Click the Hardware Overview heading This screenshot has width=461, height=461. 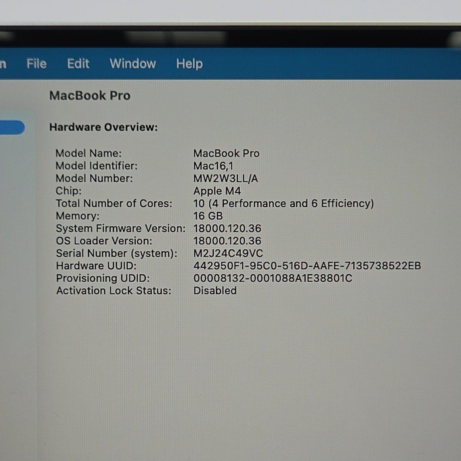point(103,127)
